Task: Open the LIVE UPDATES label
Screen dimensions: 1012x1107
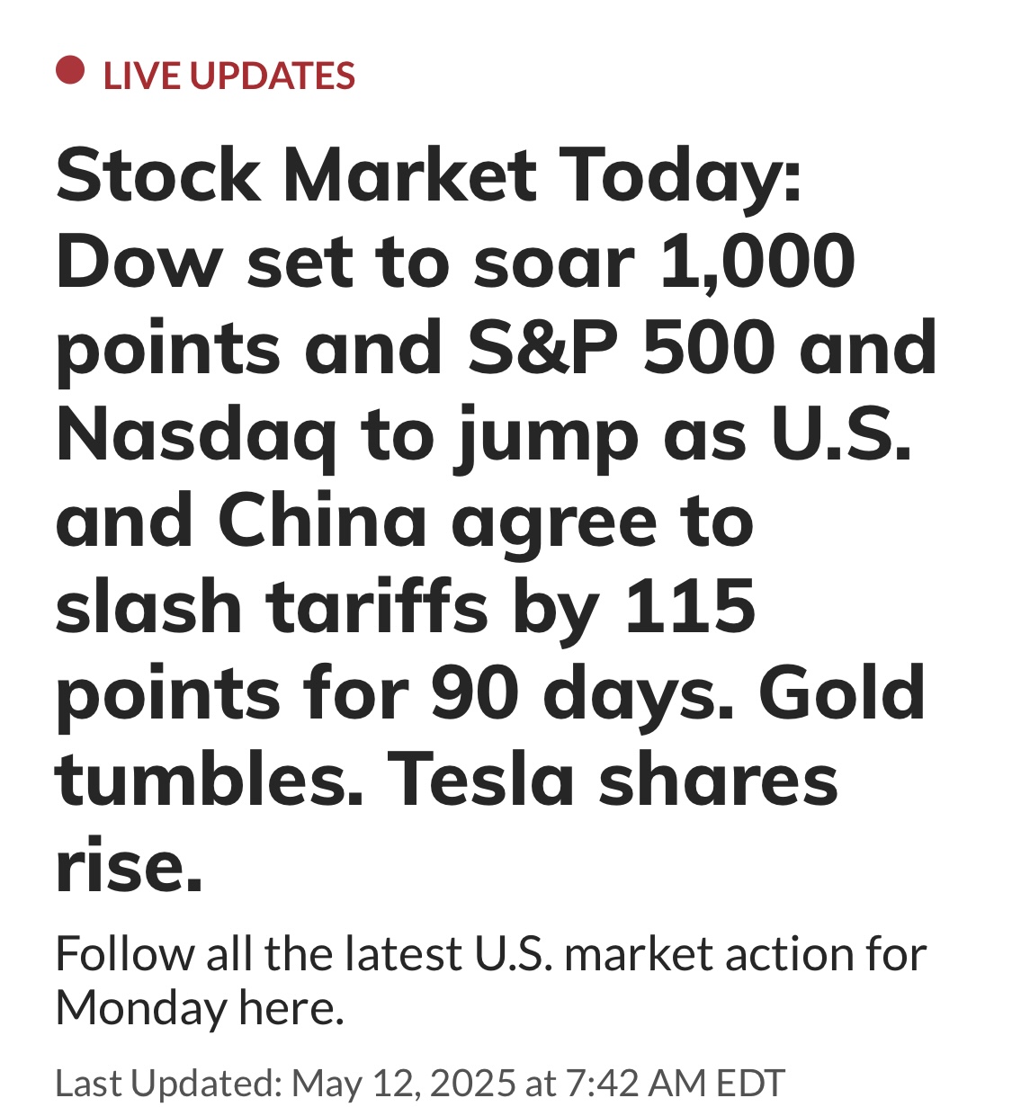Action: pos(229,76)
